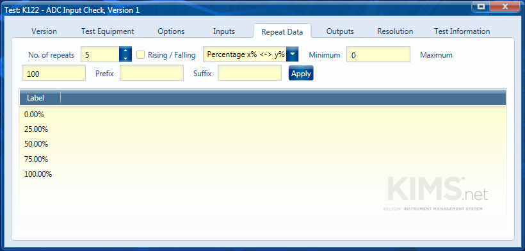Select the 100.00% label row
The width and height of the screenshot is (525, 251).
(263, 174)
